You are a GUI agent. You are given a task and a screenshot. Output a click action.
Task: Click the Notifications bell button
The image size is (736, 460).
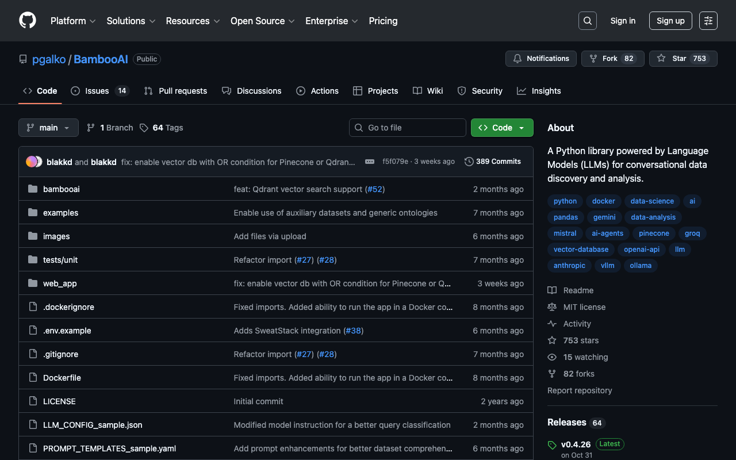pyautogui.click(x=540, y=59)
